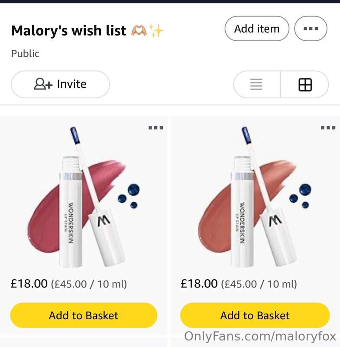The height and width of the screenshot is (347, 340).
Task: Click the OnlyFans.com/maloryfox watermark text
Action: pyautogui.click(x=260, y=337)
